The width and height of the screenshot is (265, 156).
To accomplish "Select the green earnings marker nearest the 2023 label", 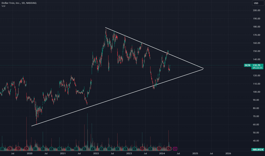I will click(125, 149).
